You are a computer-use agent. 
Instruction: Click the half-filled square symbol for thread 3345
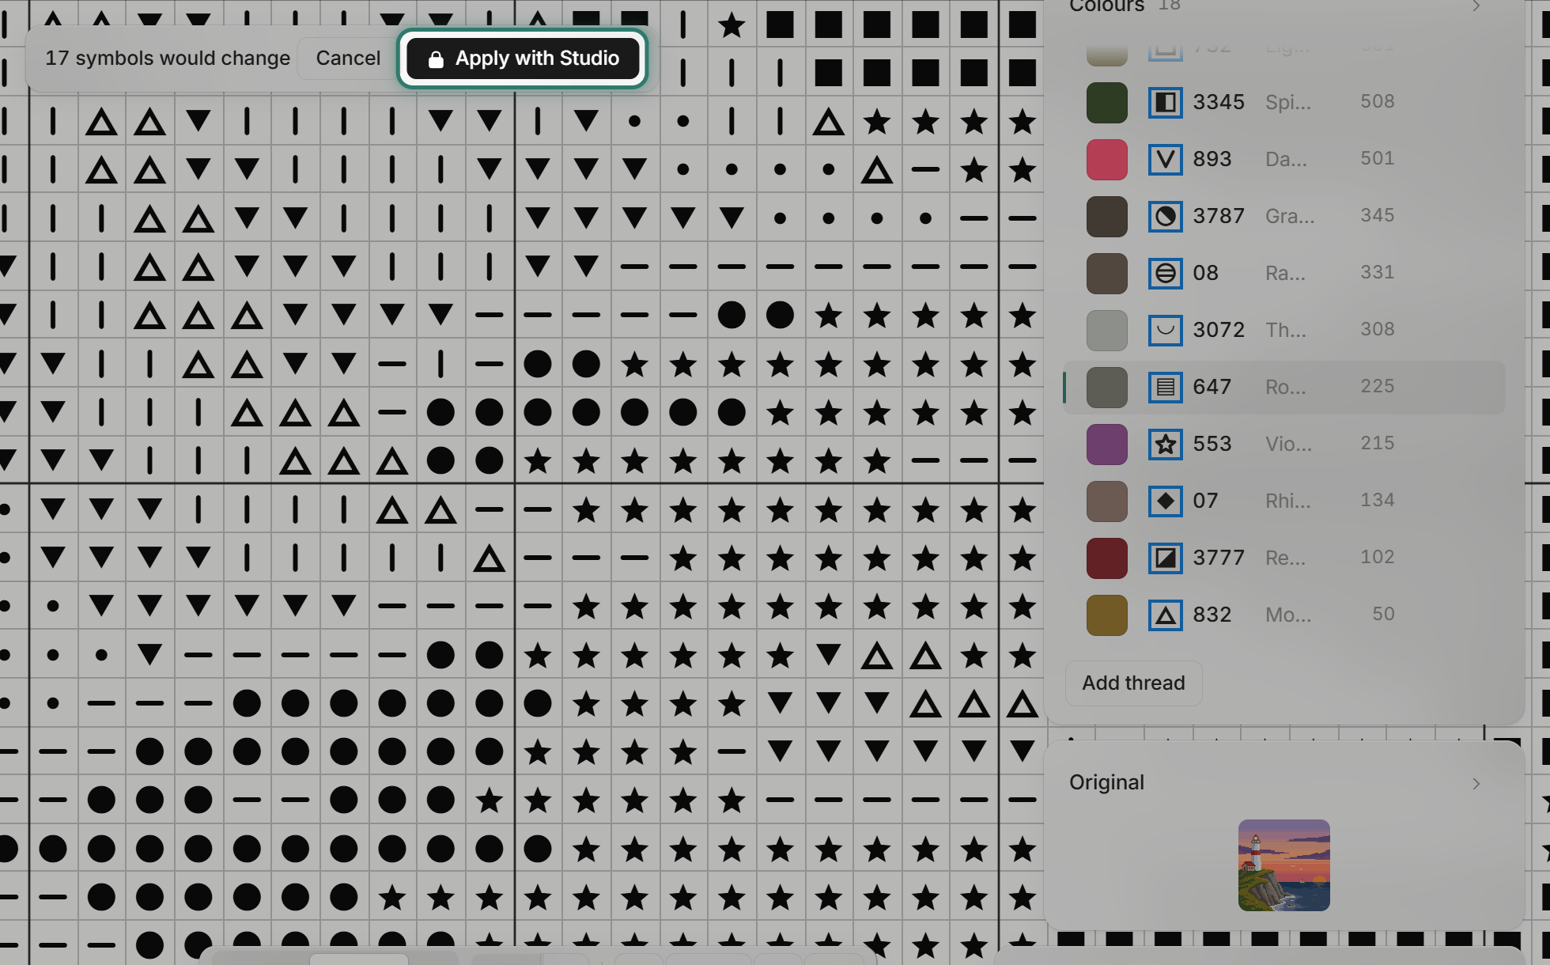pyautogui.click(x=1165, y=102)
